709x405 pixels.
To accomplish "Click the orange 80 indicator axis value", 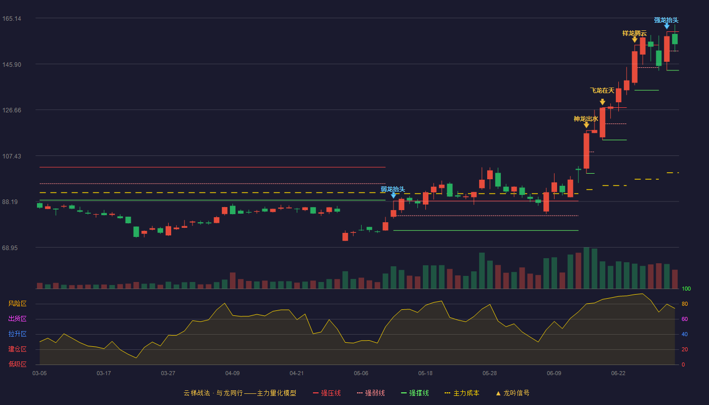I will [684, 304].
